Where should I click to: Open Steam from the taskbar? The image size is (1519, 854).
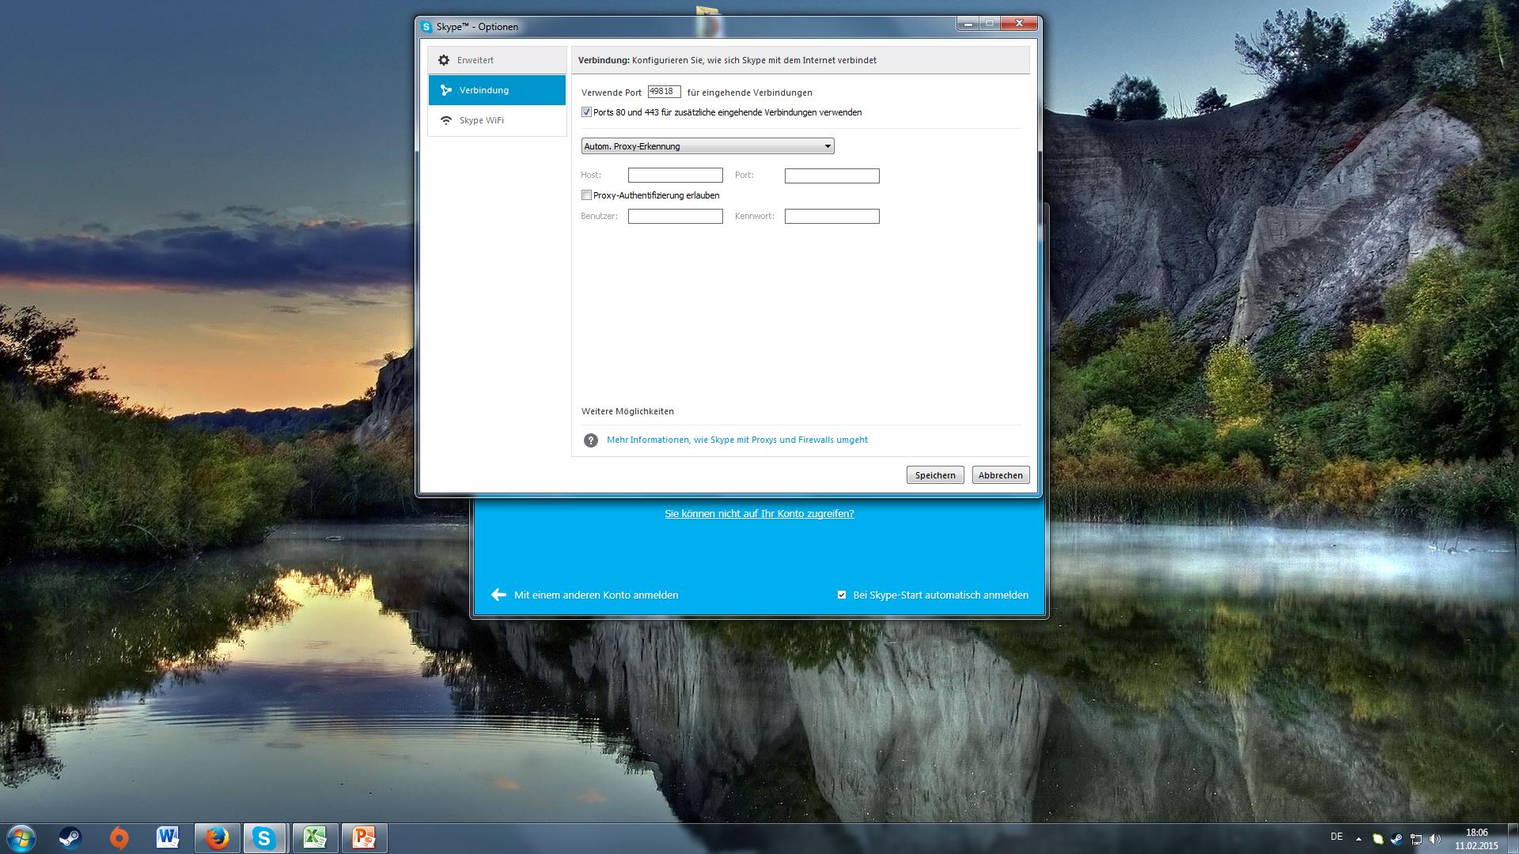(70, 837)
